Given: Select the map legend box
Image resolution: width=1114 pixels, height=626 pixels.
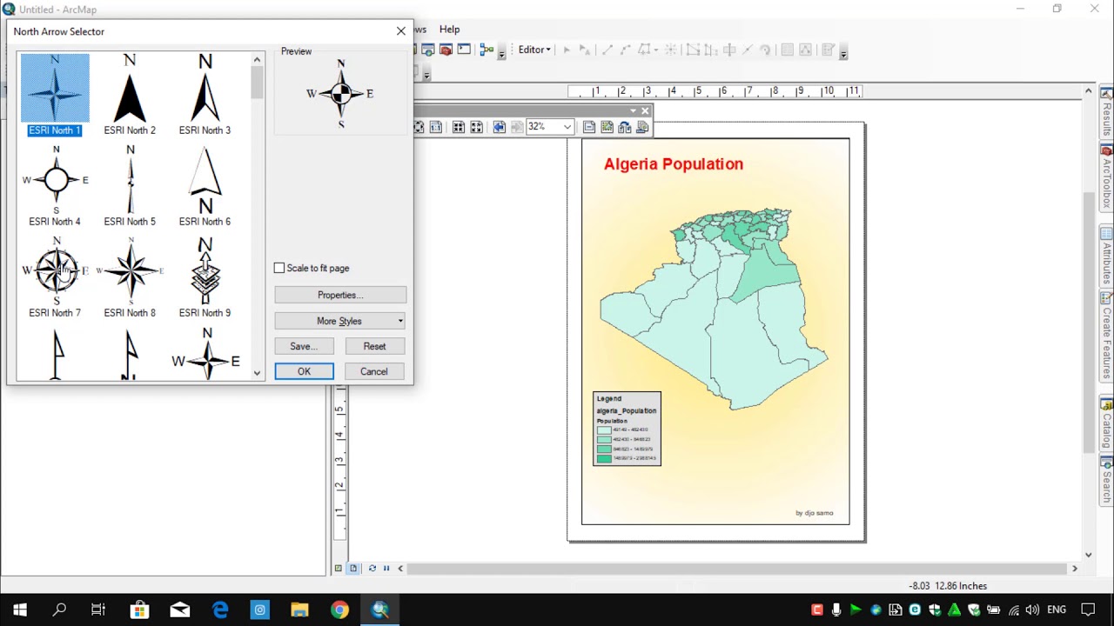Looking at the screenshot, I should tap(627, 429).
